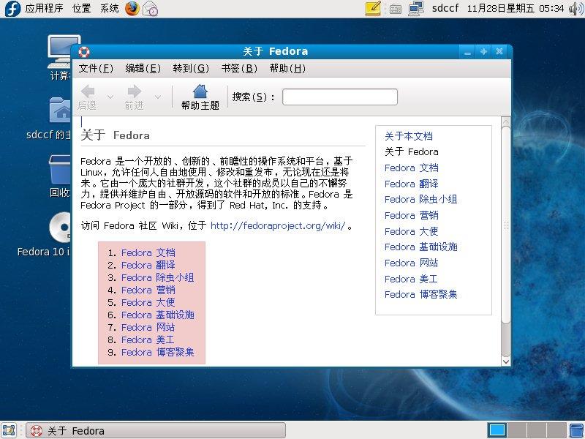Open the Back history dropdown arrow

tap(110, 97)
